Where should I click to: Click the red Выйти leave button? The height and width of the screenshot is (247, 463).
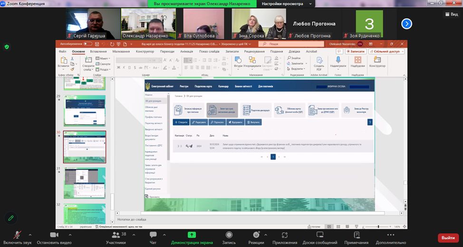448,237
